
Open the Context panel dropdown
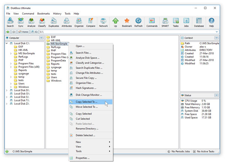point(216,38)
